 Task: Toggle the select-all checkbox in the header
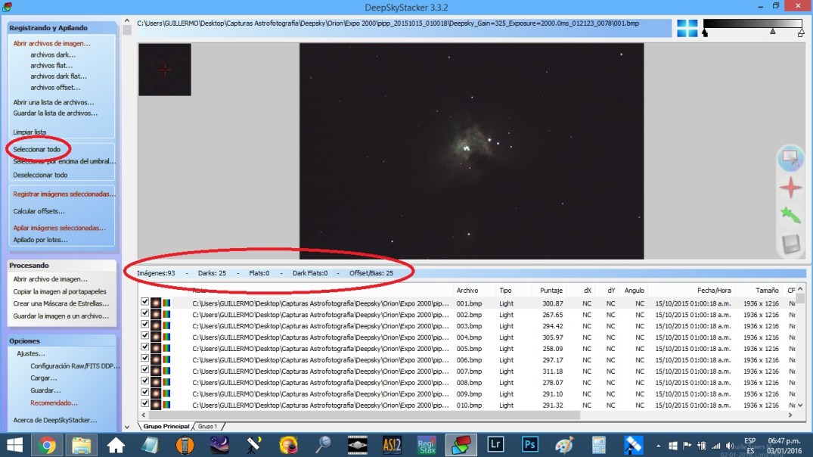(x=144, y=291)
